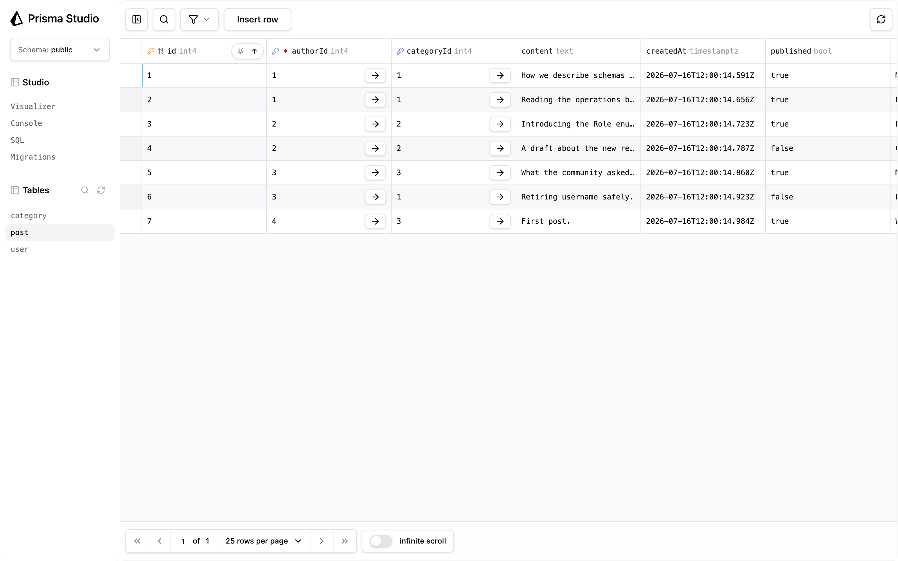Select content cell 'First post.'
Viewport: 898px width, 561px height.
point(578,221)
